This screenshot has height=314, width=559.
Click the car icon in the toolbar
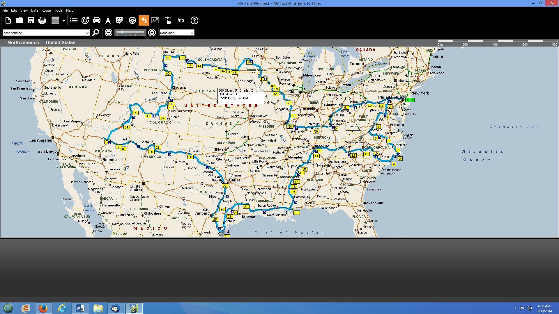(96, 20)
